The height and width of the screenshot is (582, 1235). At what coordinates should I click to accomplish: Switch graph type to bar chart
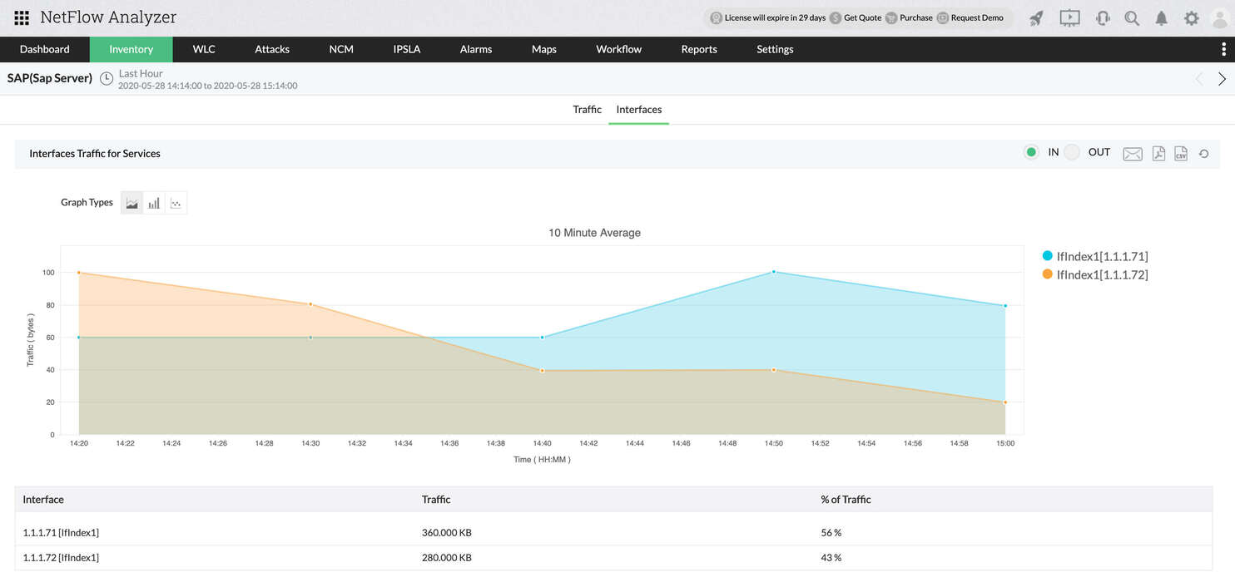coord(154,203)
